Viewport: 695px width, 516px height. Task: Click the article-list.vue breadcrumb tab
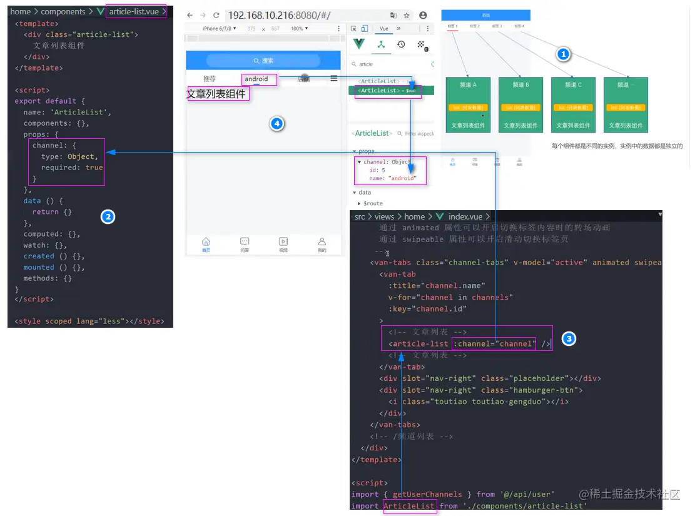point(133,11)
